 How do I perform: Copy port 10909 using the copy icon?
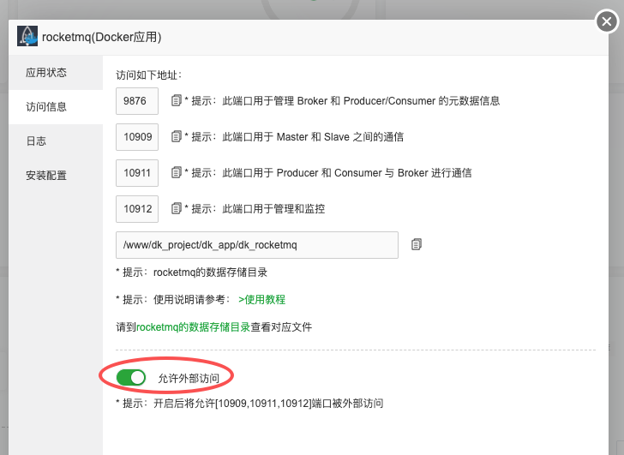pos(176,137)
